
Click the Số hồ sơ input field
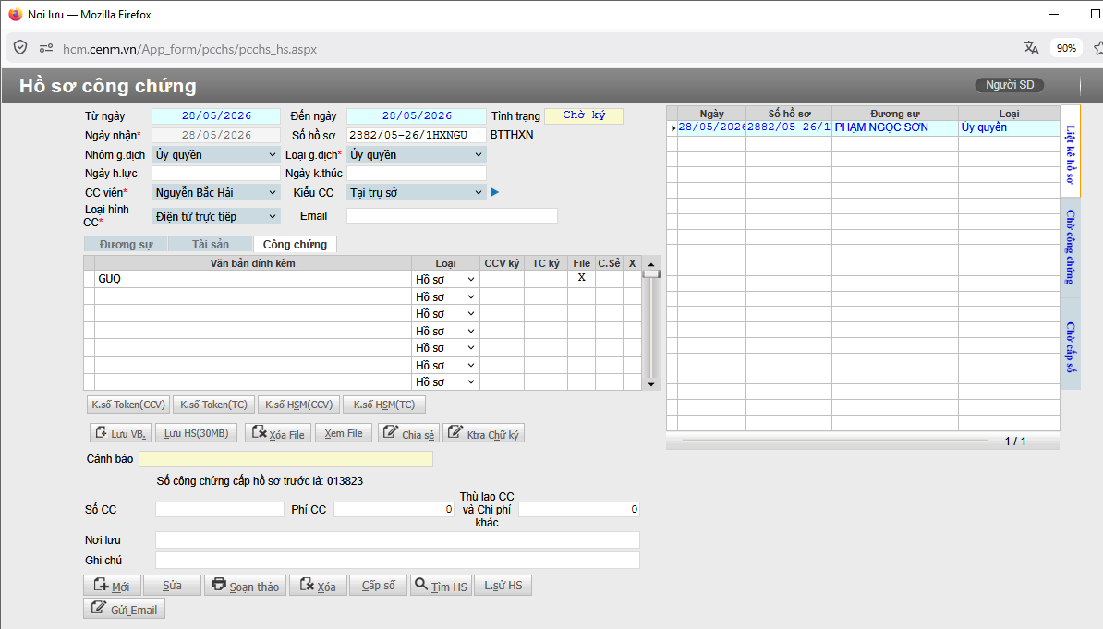[417, 135]
